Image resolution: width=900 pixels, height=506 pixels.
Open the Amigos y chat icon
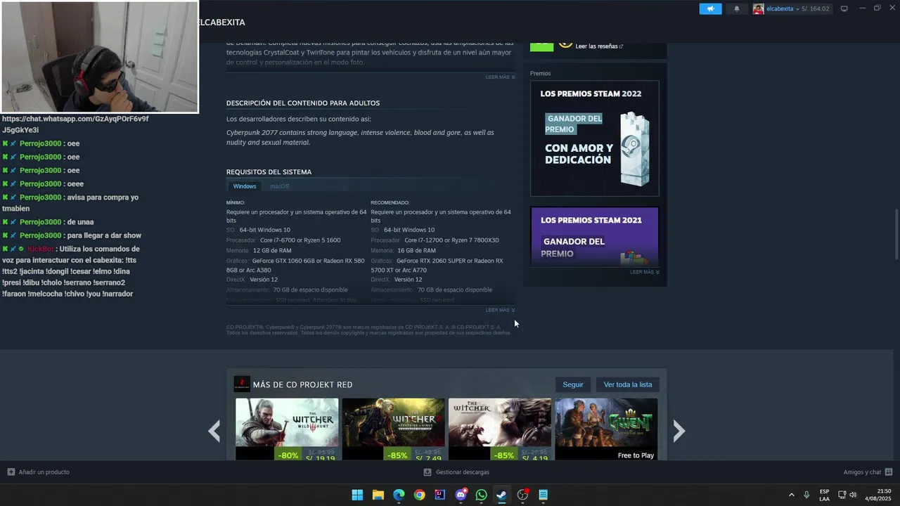coord(889,472)
